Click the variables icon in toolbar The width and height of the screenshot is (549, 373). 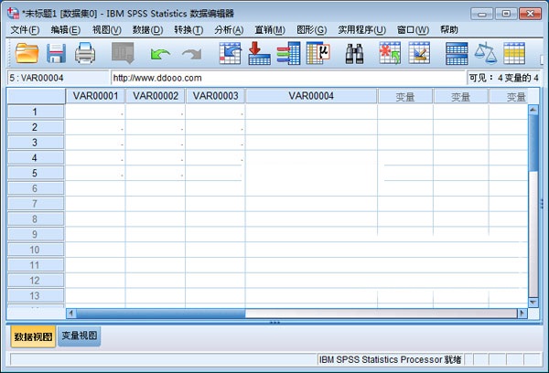(x=288, y=54)
